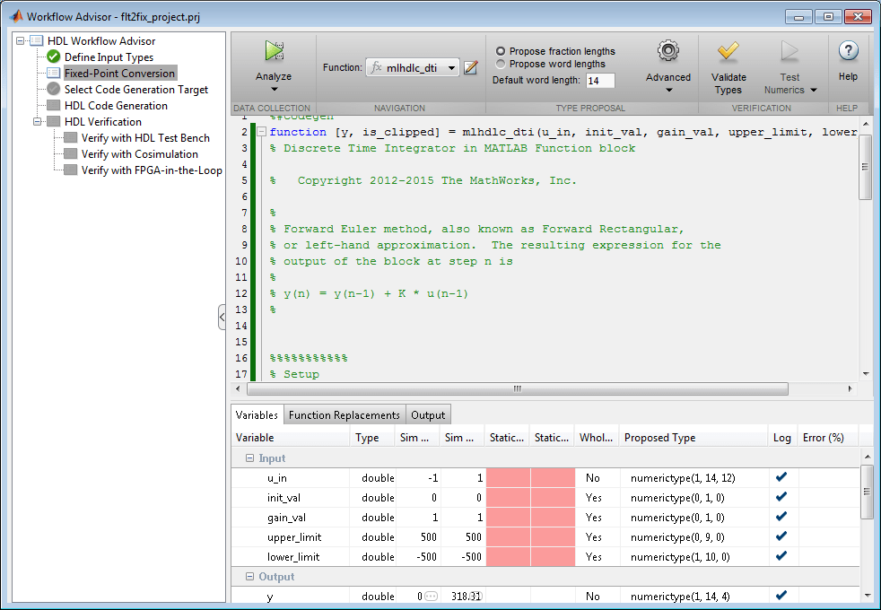Collapse the Input variables group
Image resolution: width=881 pixels, height=610 pixels.
249,458
